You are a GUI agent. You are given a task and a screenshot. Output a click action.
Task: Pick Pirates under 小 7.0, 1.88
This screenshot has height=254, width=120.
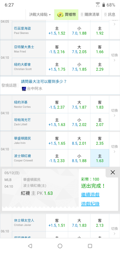pyautogui.click(x=79, y=31)
